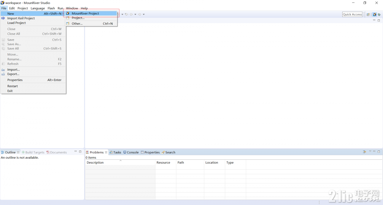
Task: Open the Project menu in menu bar
Action: 23,8
